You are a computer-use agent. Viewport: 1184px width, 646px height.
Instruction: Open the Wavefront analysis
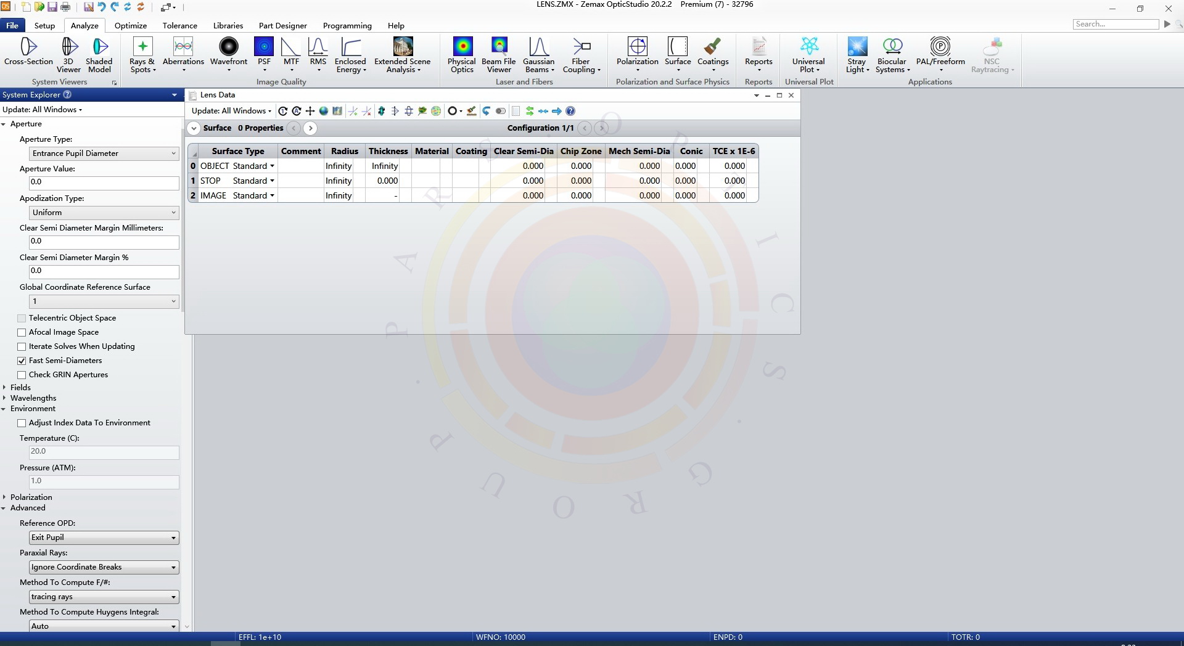(x=228, y=54)
